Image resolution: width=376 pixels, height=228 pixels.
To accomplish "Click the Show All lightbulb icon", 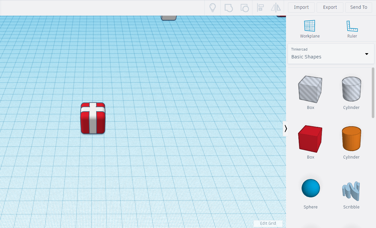I will point(213,8).
